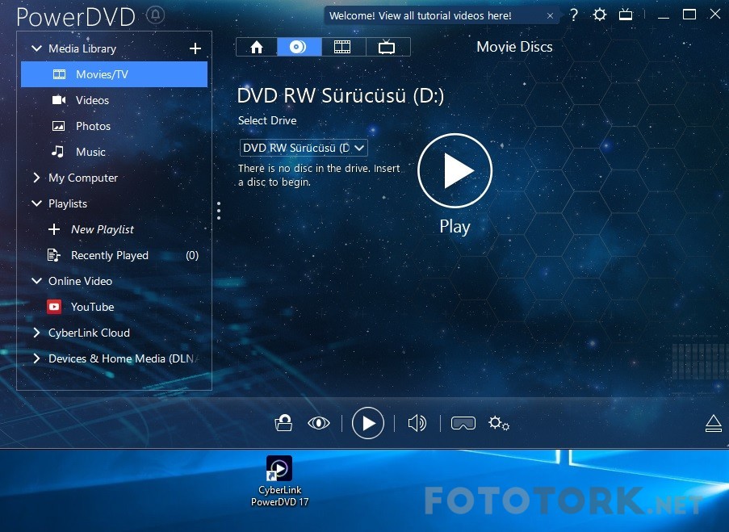Click the lock media icon in control bar
The image size is (729, 532).
283,423
